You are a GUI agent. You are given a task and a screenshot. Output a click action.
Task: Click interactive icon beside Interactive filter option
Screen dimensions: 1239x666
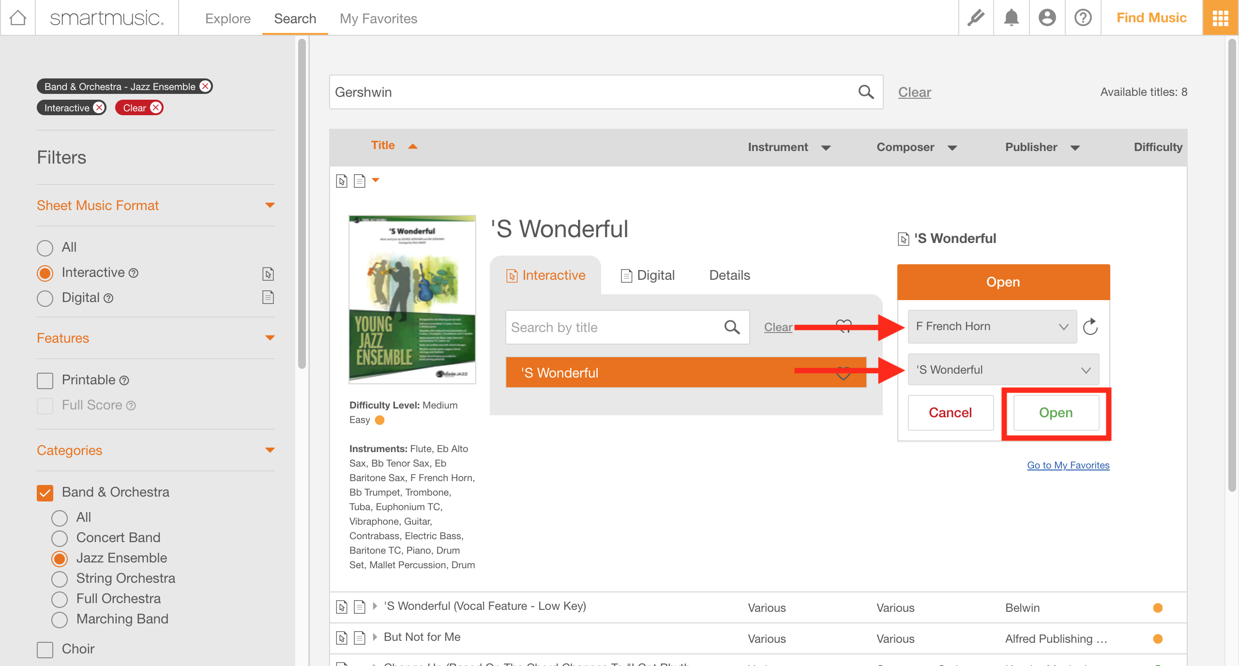pos(268,273)
